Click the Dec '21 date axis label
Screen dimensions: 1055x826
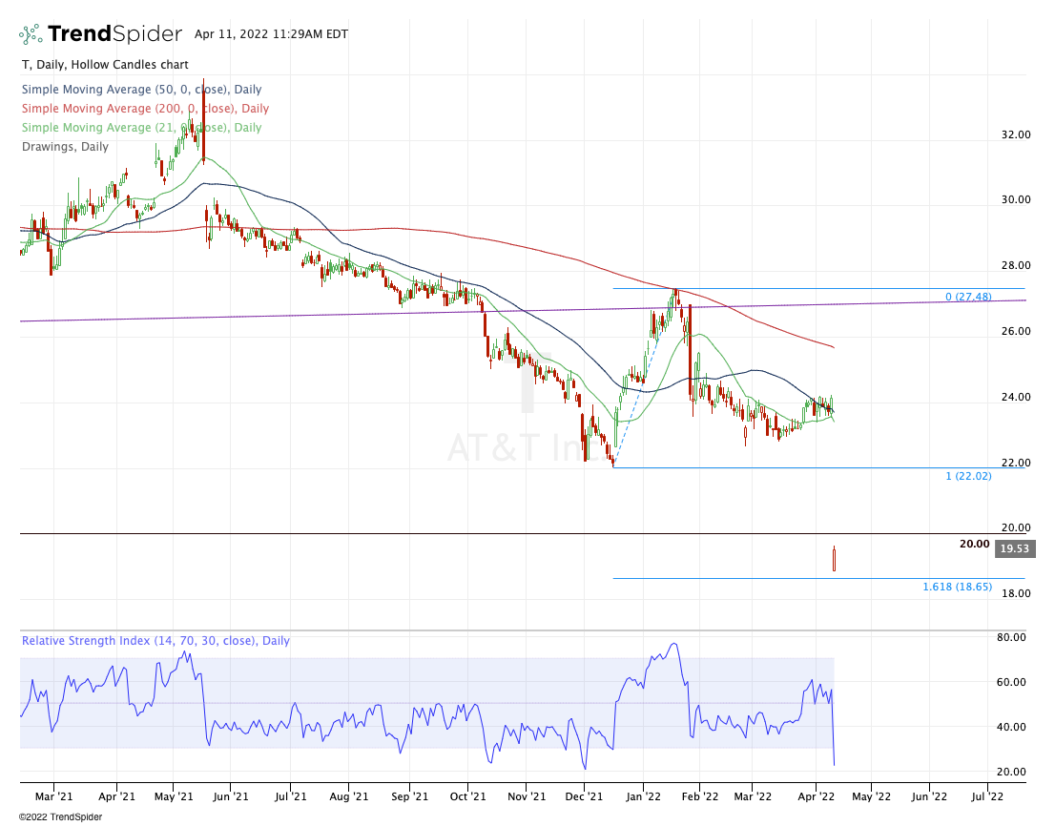click(584, 797)
